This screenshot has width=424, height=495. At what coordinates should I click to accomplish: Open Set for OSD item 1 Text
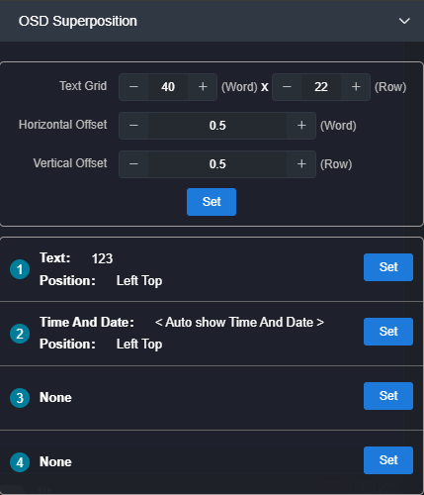[388, 267]
